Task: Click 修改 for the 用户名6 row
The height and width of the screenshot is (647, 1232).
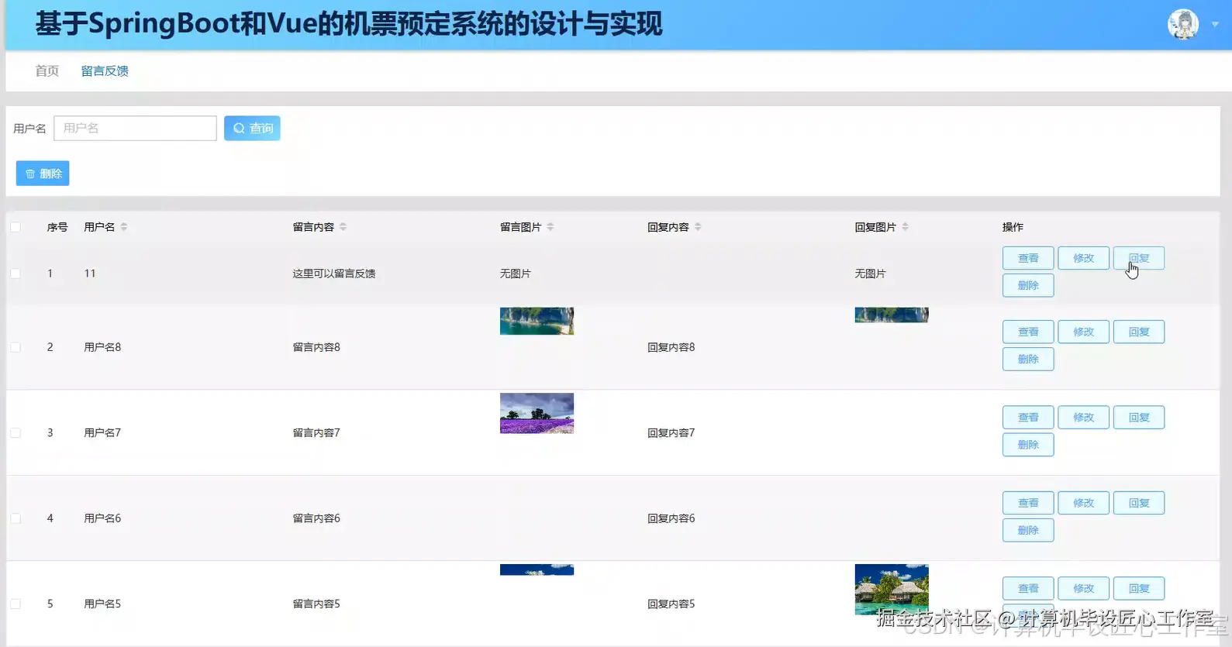Action: 1083,503
